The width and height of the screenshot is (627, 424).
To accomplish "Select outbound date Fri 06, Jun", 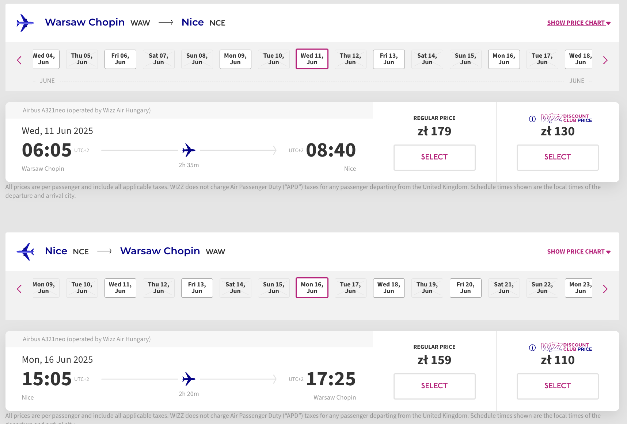I will 120,59.
